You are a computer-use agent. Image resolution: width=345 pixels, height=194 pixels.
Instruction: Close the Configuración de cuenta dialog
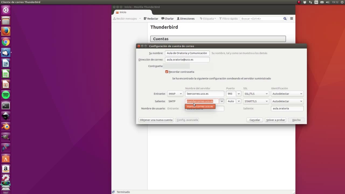pyautogui.click(x=139, y=46)
